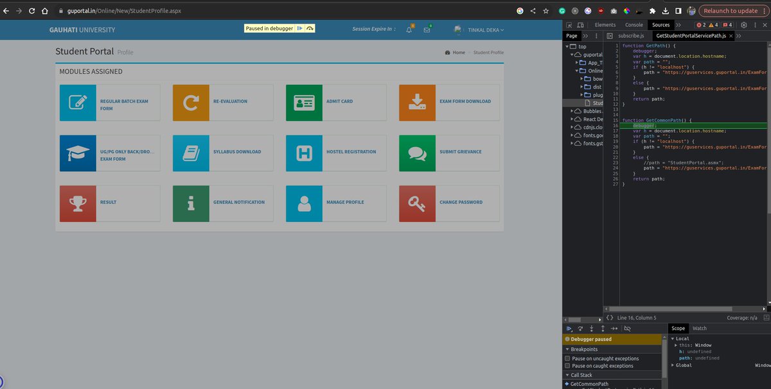Image resolution: width=771 pixels, height=389 pixels.
Task: Show more DevTools panel tabs
Action: coord(678,25)
